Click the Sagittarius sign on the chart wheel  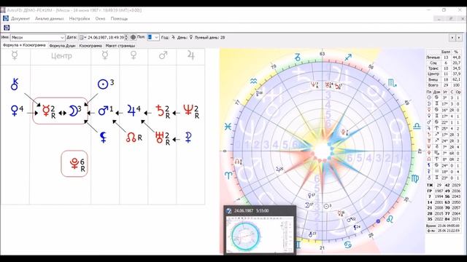(348, 57)
